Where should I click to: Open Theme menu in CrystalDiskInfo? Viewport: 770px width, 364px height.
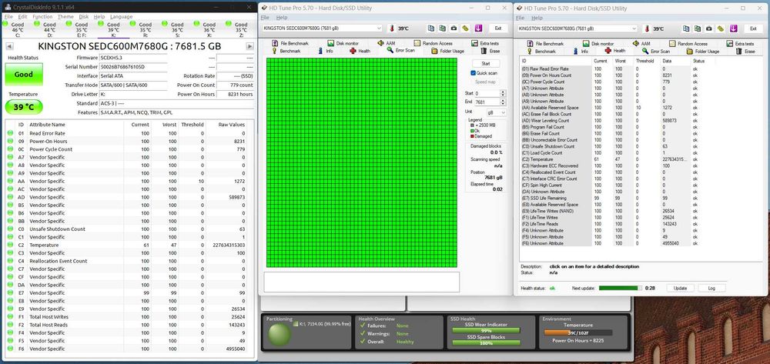[x=65, y=17]
